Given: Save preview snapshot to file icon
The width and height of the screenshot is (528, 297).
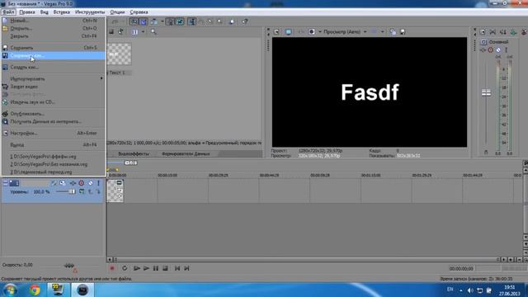Looking at the screenshot, I should point(403,31).
